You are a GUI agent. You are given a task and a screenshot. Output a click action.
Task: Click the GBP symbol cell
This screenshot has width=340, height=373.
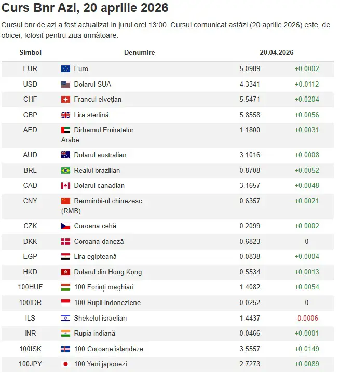click(x=30, y=115)
